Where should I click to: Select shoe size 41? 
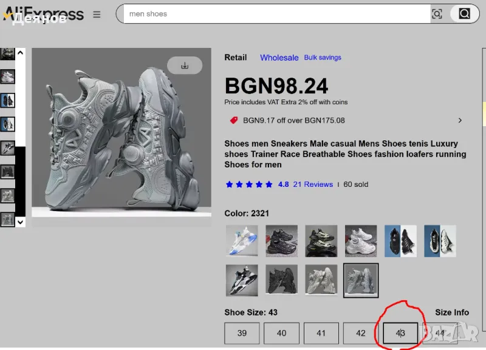[321, 333]
